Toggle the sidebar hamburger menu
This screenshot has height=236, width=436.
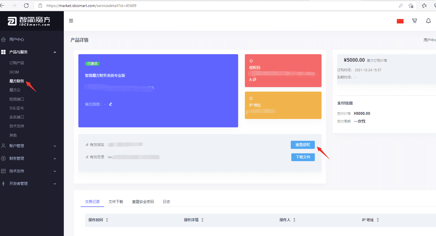[x=71, y=21]
